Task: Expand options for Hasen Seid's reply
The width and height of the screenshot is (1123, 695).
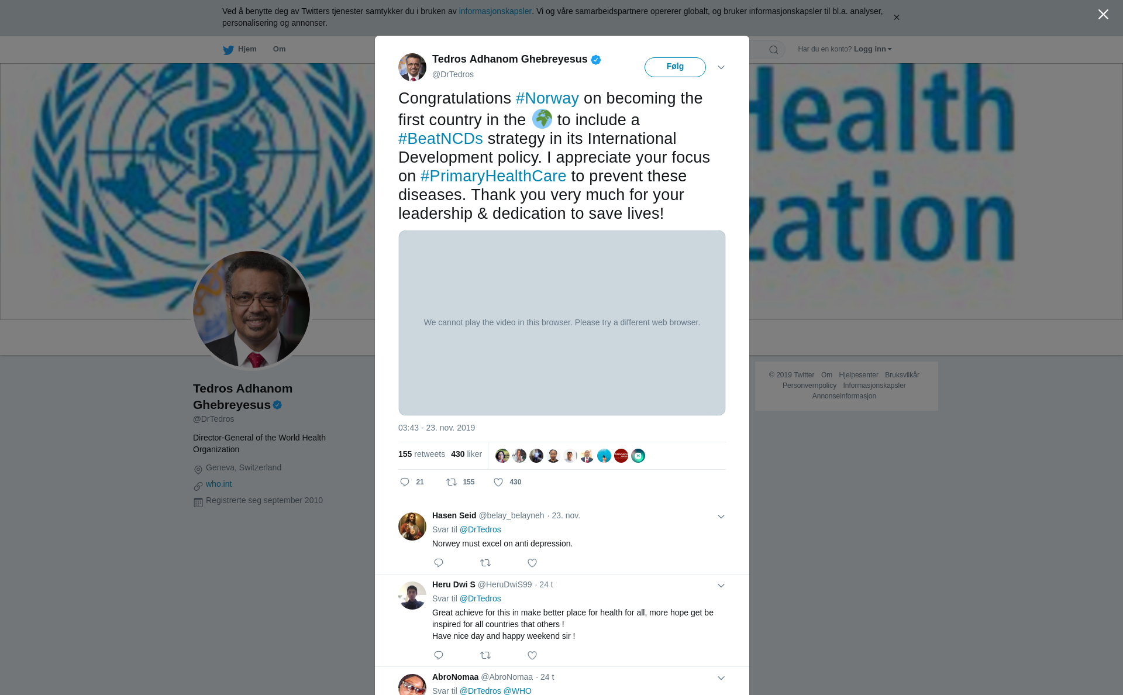Action: [x=721, y=517]
